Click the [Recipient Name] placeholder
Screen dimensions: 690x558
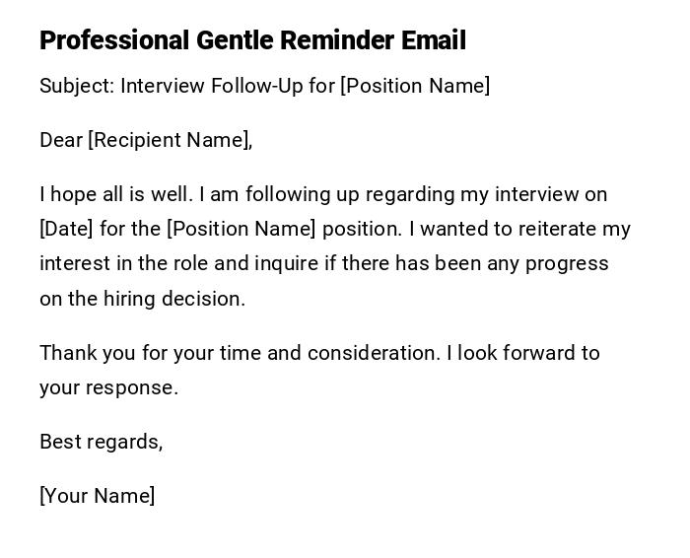click(x=168, y=140)
